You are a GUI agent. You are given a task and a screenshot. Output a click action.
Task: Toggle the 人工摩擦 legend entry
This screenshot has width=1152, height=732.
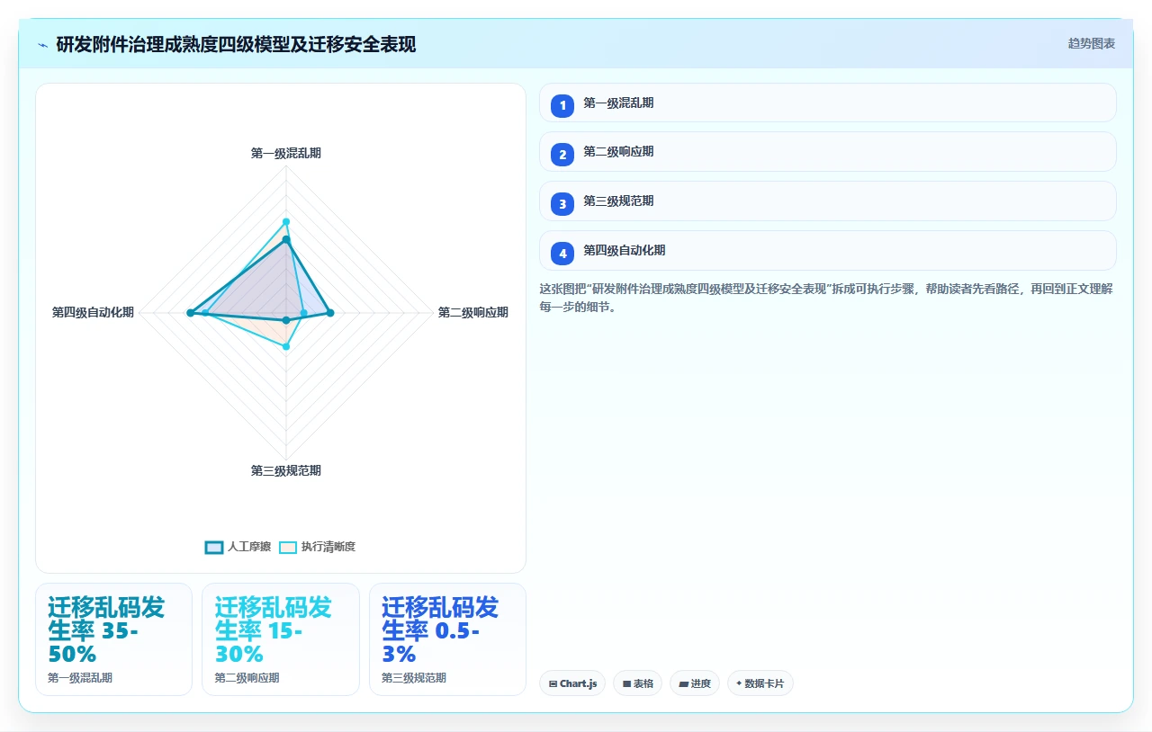(x=238, y=547)
